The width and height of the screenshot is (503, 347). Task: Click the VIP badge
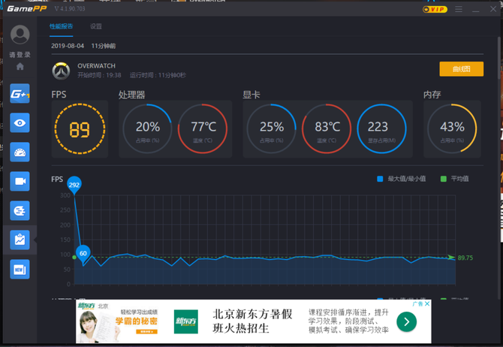(x=435, y=9)
